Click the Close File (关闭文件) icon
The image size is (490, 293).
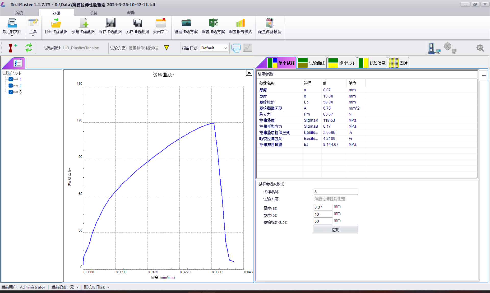tap(161, 23)
